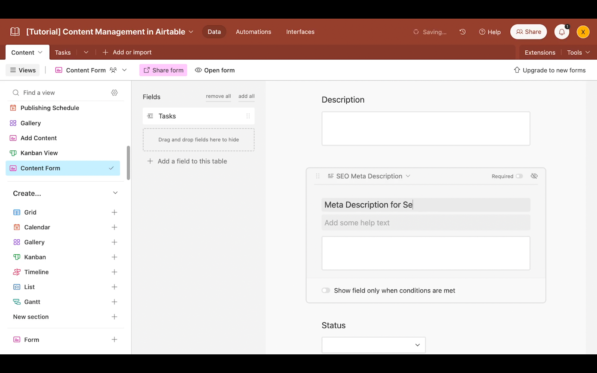This screenshot has height=373, width=597.
Task: Click the Add some help text field
Action: pos(426,223)
